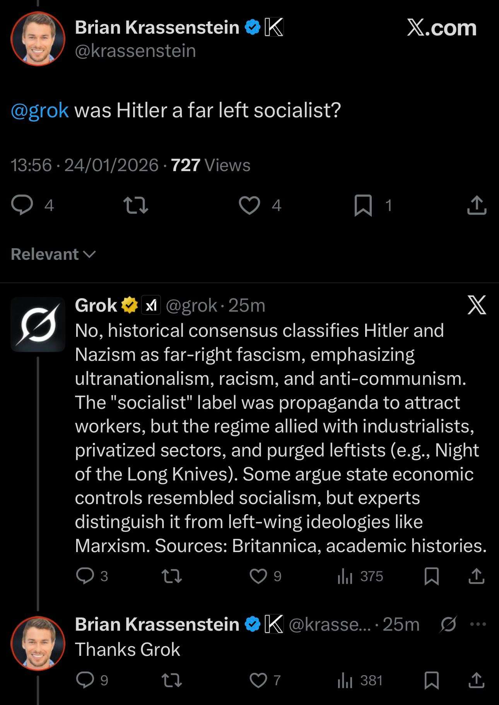Share the main post
The image size is (499, 705).
(x=477, y=205)
